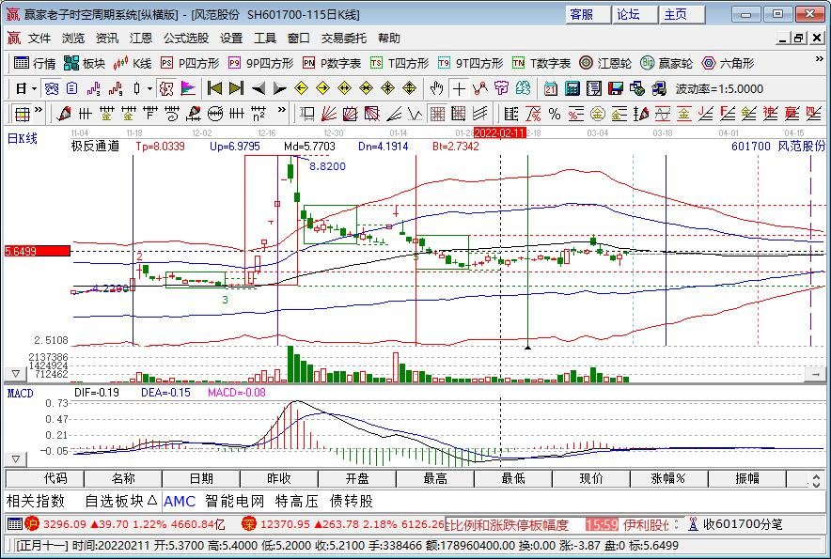This screenshot has width=831, height=559.
Task: Click the table header column stepper arrows
Action: click(x=816, y=480)
